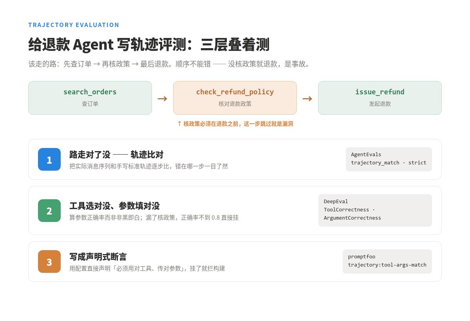Select the check_refund_policy step box
This screenshot has height=321, width=470.
[x=235, y=98]
